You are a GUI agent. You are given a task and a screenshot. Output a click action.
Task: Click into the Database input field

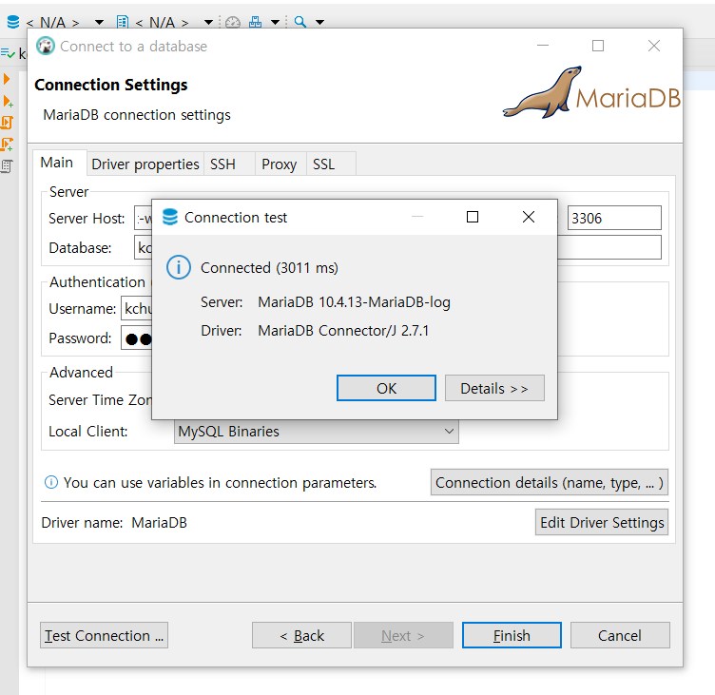[144, 247]
